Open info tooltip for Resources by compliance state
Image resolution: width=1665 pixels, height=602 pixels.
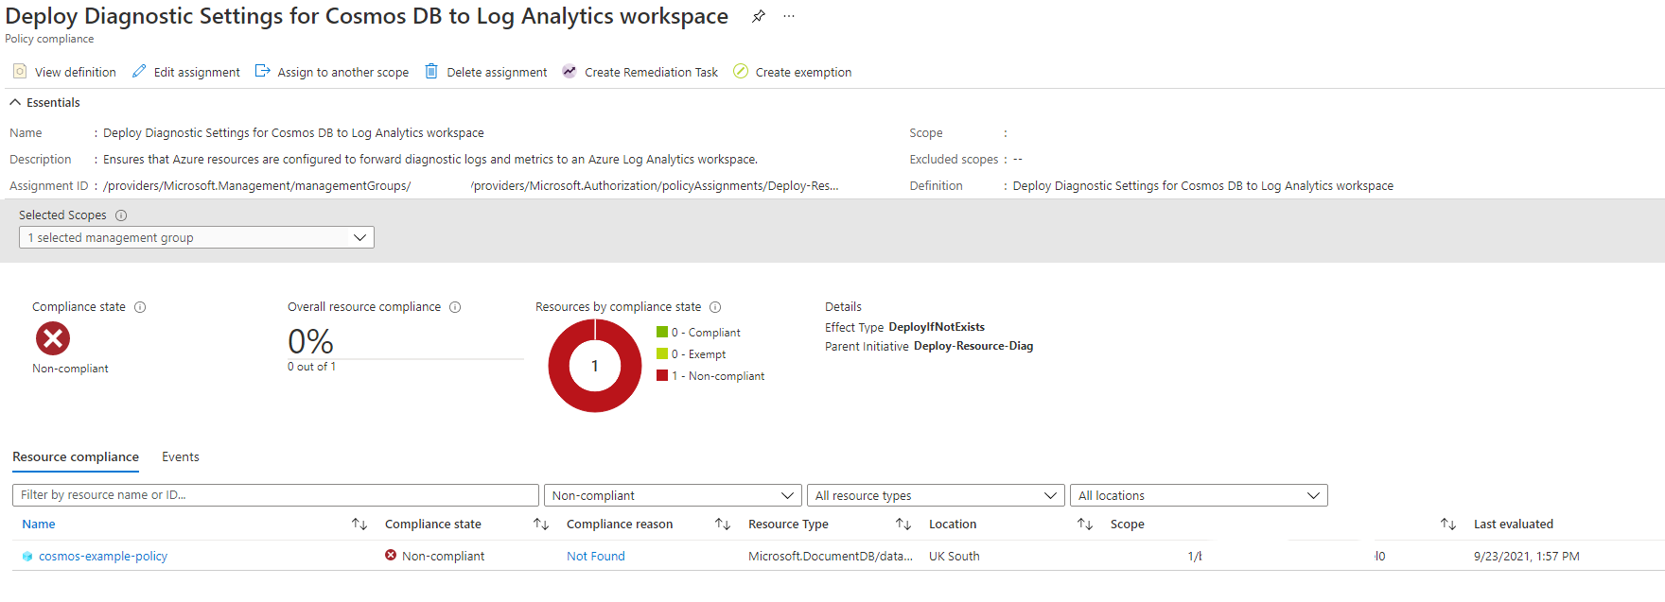tap(715, 307)
